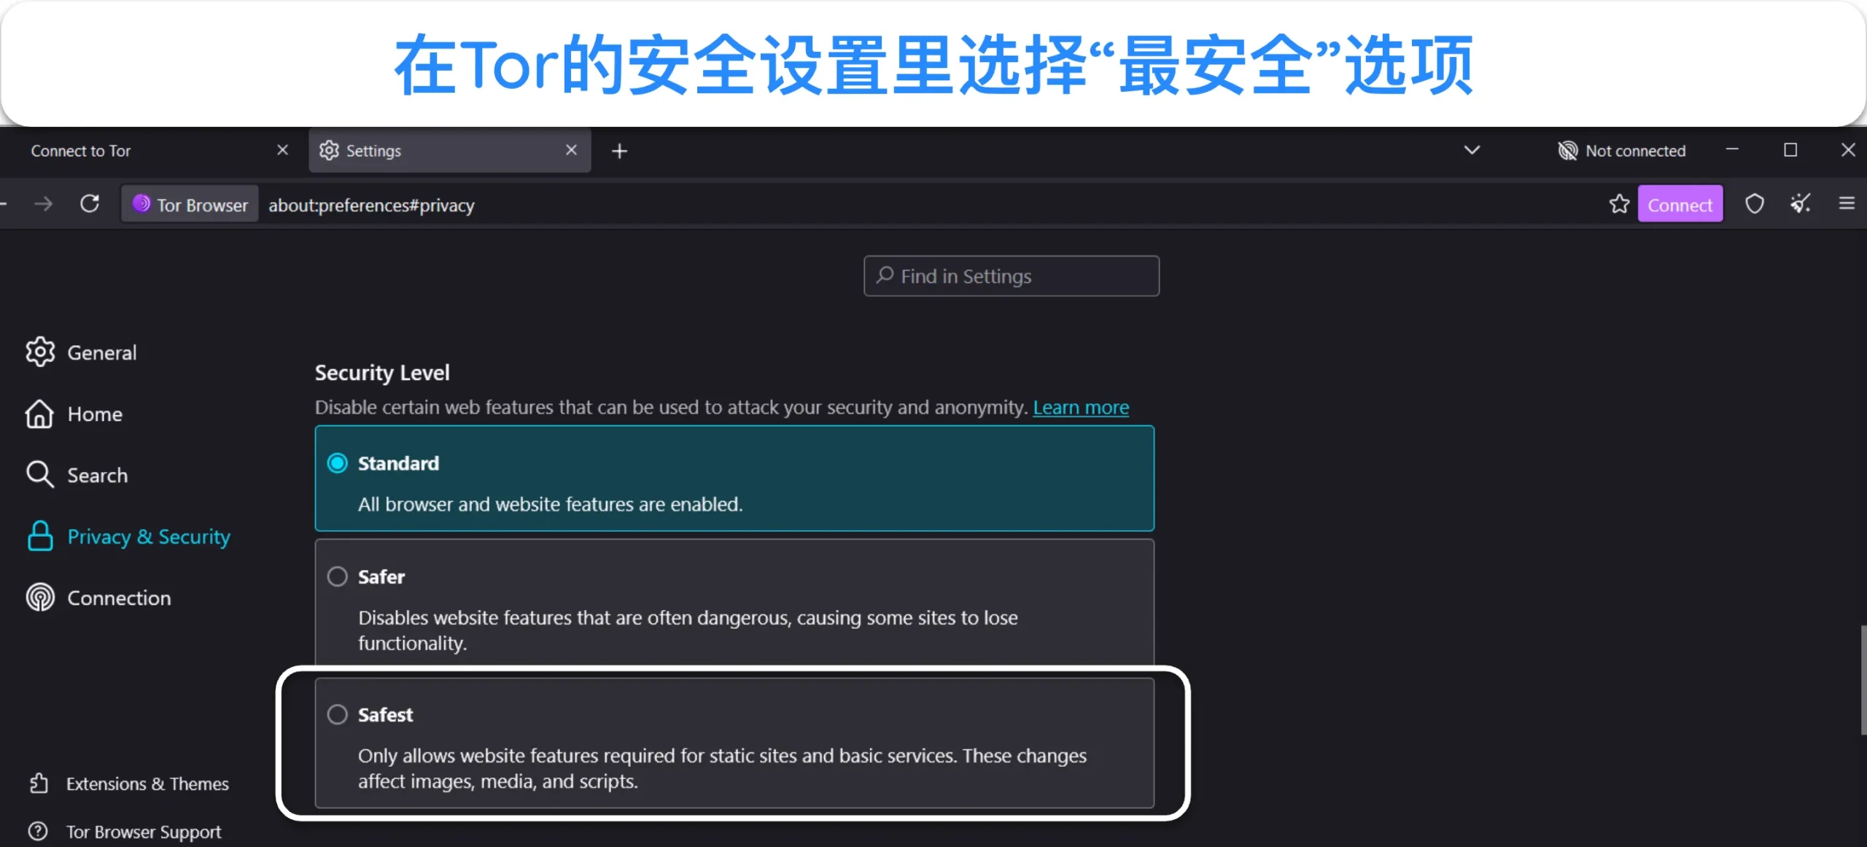
Task: Click the magnifier icon in Find in Settings
Action: pos(885,275)
